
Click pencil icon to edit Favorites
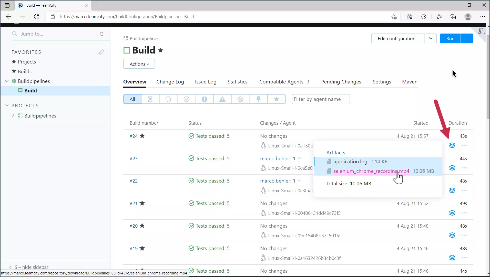[x=101, y=52]
